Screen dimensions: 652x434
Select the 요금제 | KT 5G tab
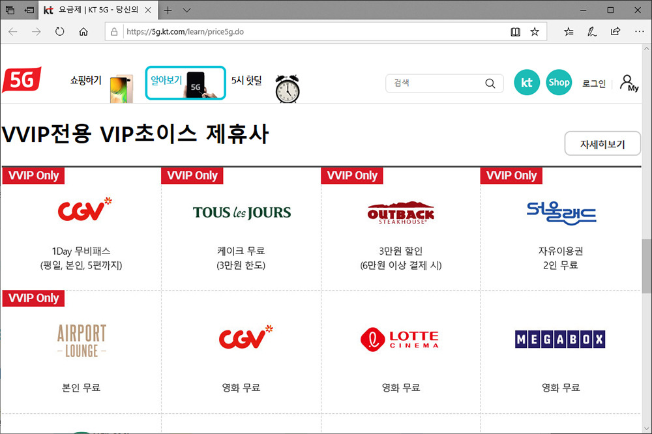tap(98, 10)
